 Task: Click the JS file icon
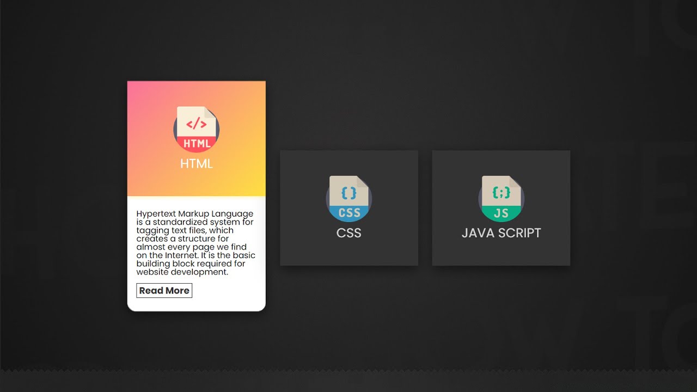501,199
